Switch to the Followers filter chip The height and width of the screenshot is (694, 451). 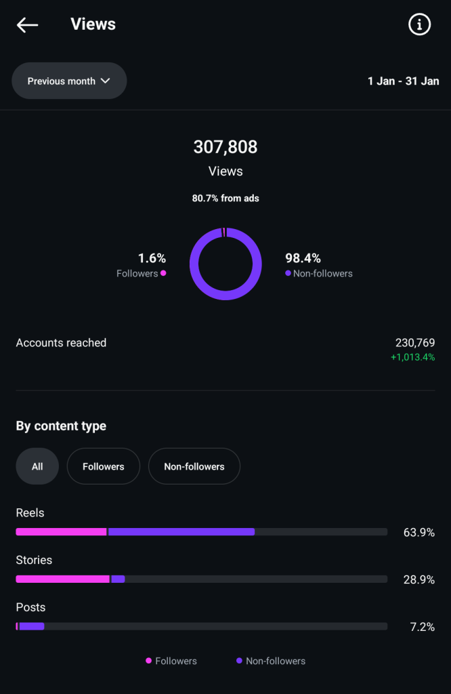104,466
